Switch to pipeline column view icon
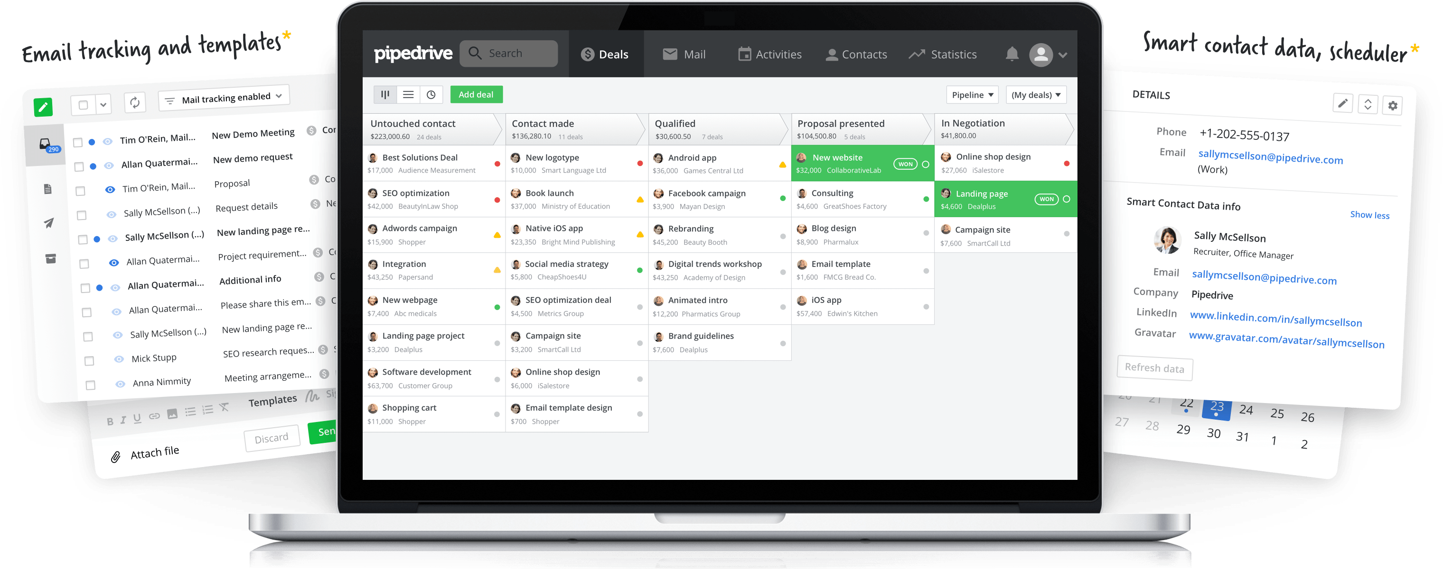Image resolution: width=1443 pixels, height=569 pixels. pyautogui.click(x=385, y=94)
